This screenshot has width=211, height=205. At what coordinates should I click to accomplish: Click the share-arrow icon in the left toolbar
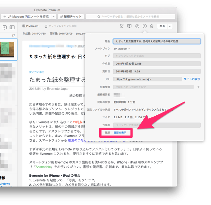point(4,27)
